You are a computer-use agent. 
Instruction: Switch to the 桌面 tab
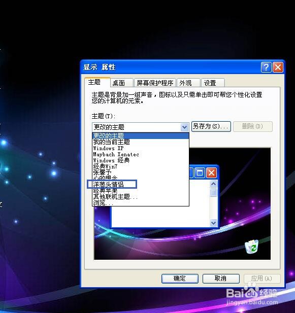tap(121, 83)
